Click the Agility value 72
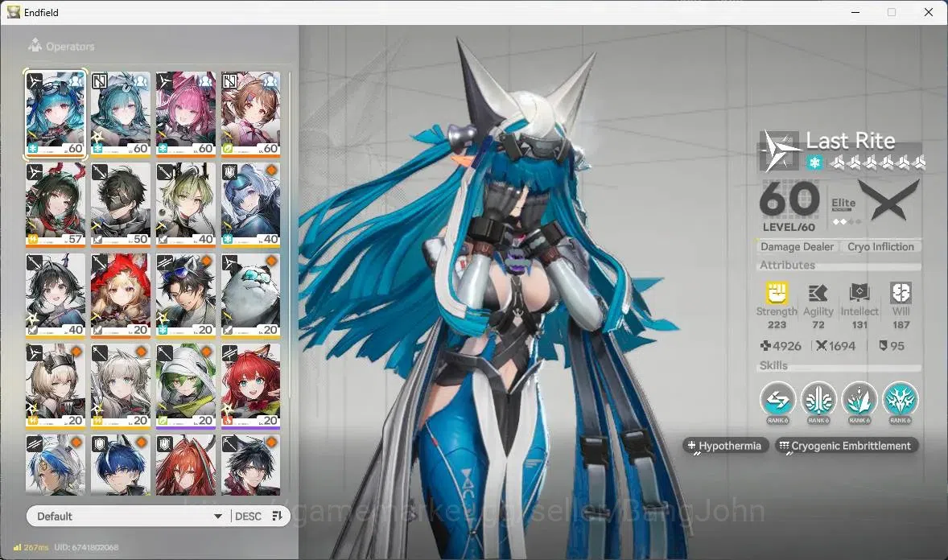948x560 pixels. 818,325
